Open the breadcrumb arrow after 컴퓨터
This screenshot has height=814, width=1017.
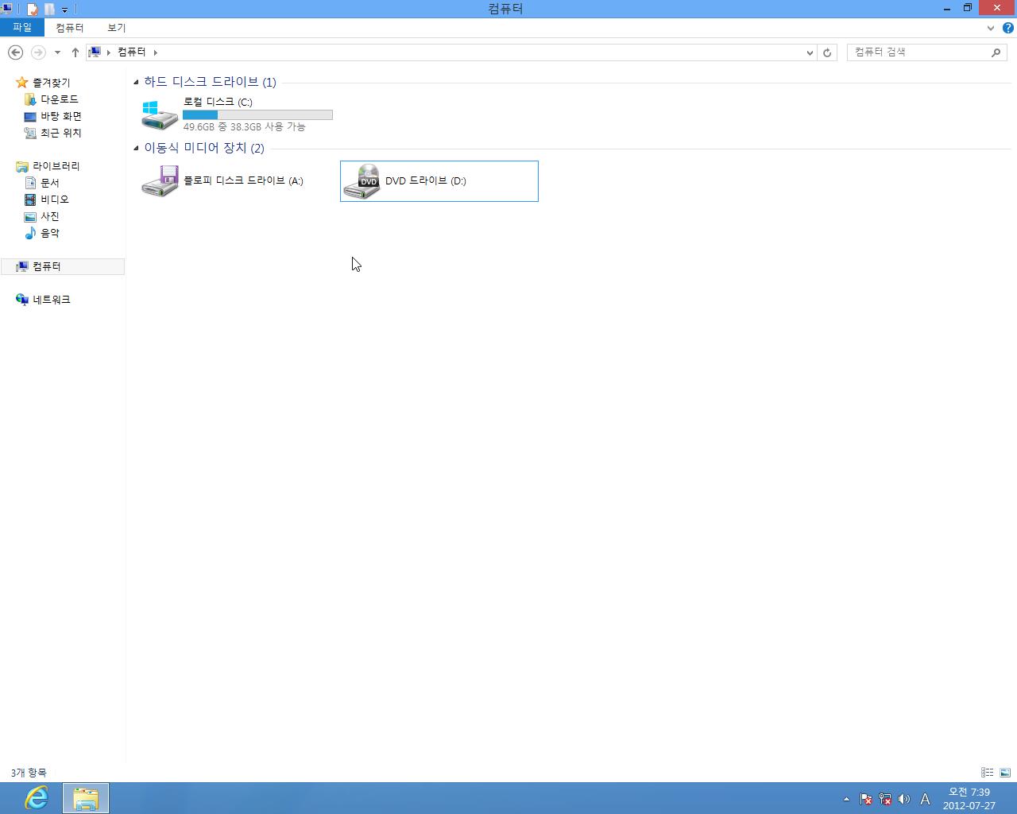pos(155,52)
